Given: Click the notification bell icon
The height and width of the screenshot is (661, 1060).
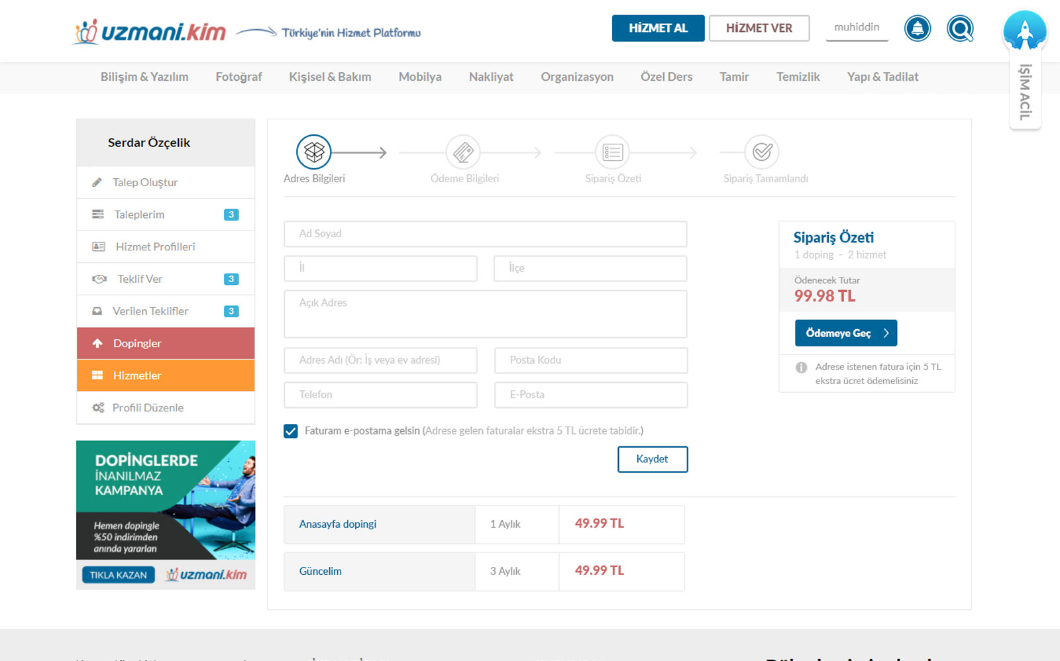Looking at the screenshot, I should [x=918, y=28].
